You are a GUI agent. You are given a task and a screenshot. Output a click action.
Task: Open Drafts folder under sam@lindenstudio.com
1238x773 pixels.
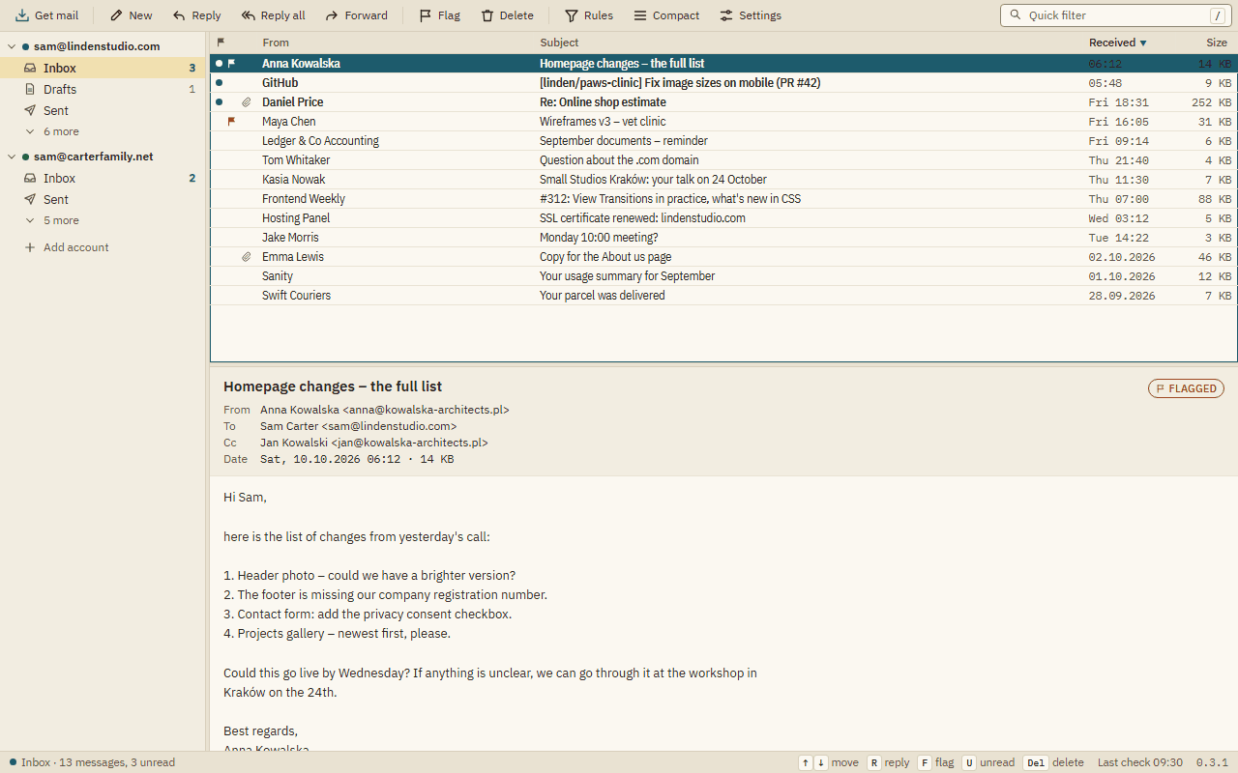click(103, 89)
